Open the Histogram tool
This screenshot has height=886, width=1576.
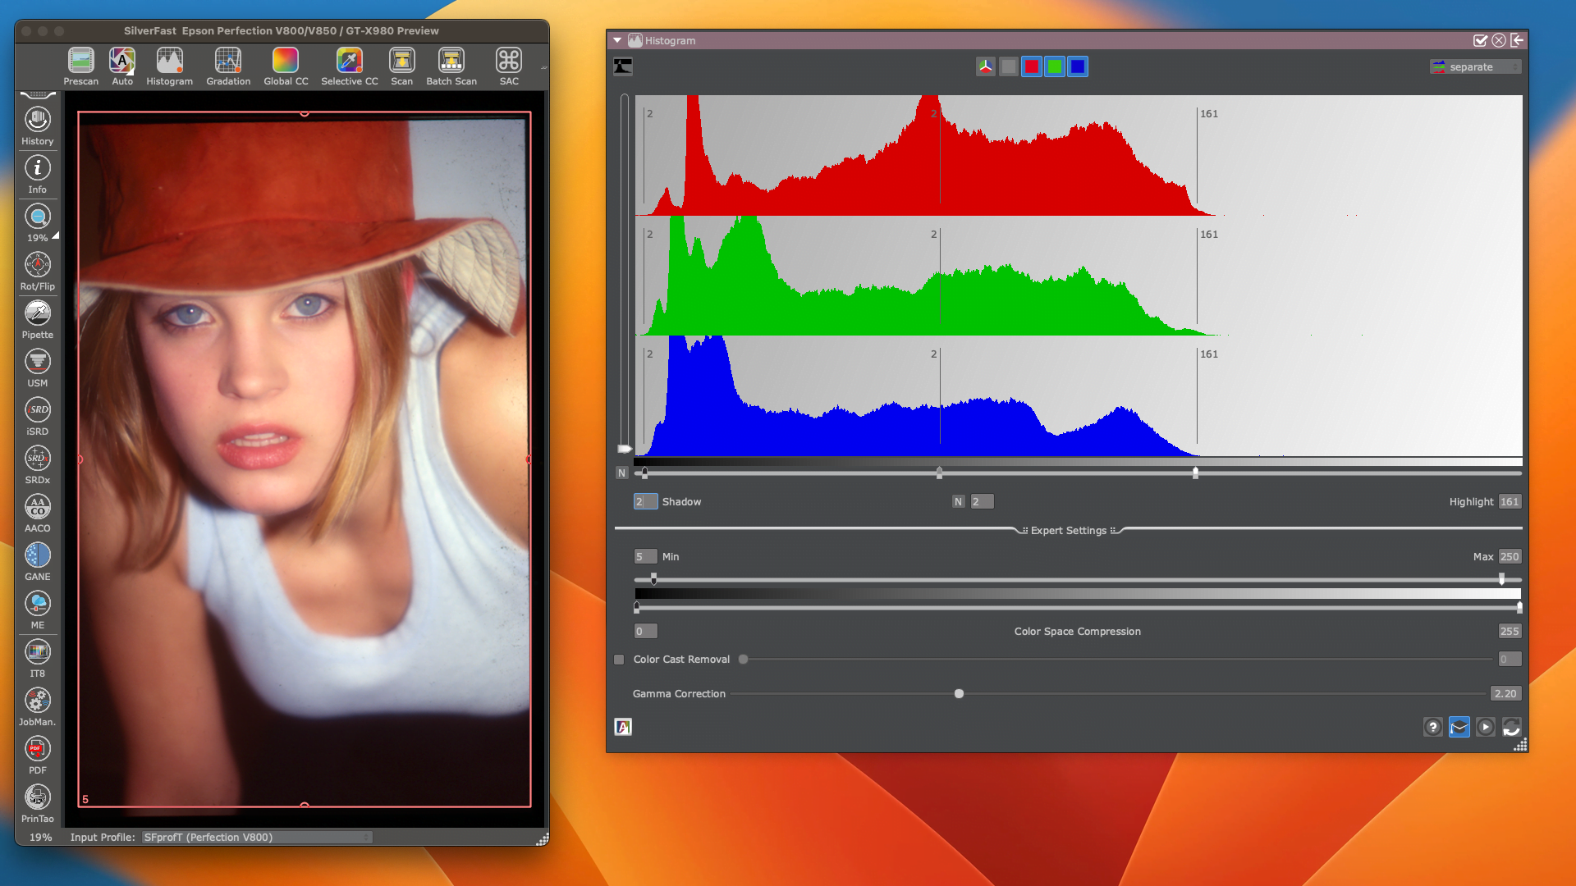pos(169,66)
